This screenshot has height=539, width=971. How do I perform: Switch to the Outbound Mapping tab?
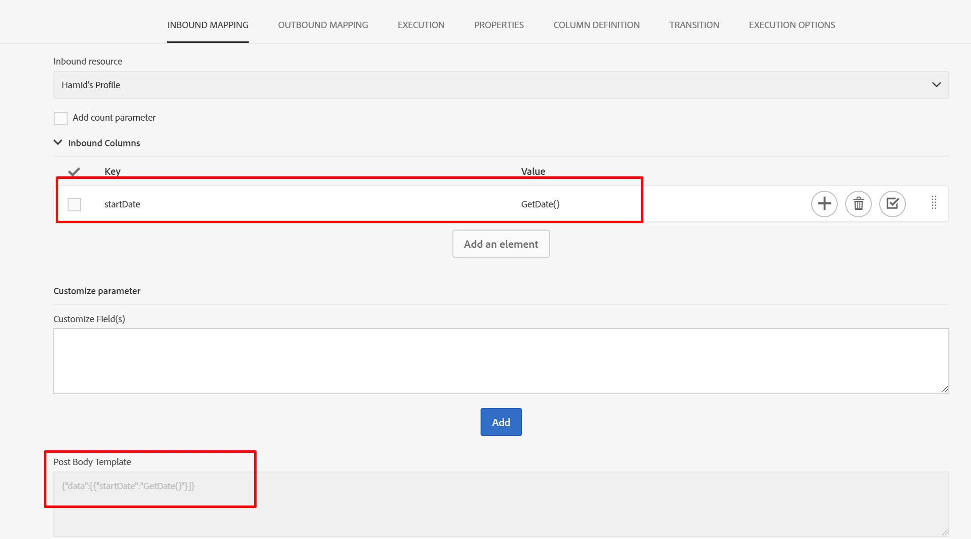[323, 25]
